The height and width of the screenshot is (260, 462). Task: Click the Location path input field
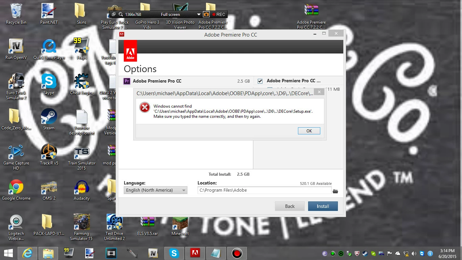pos(264,190)
